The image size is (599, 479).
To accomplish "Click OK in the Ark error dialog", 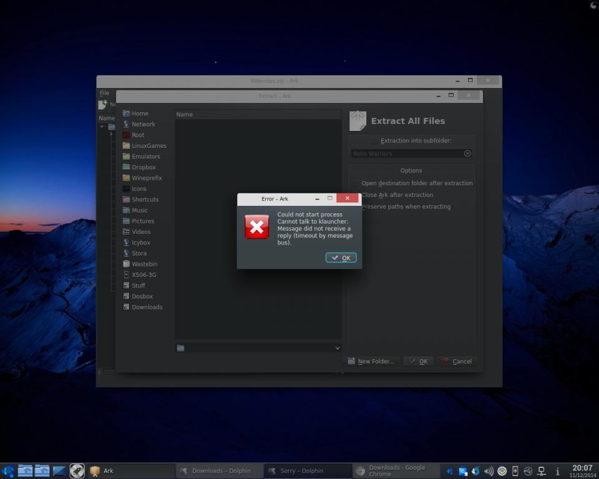I will click(341, 258).
